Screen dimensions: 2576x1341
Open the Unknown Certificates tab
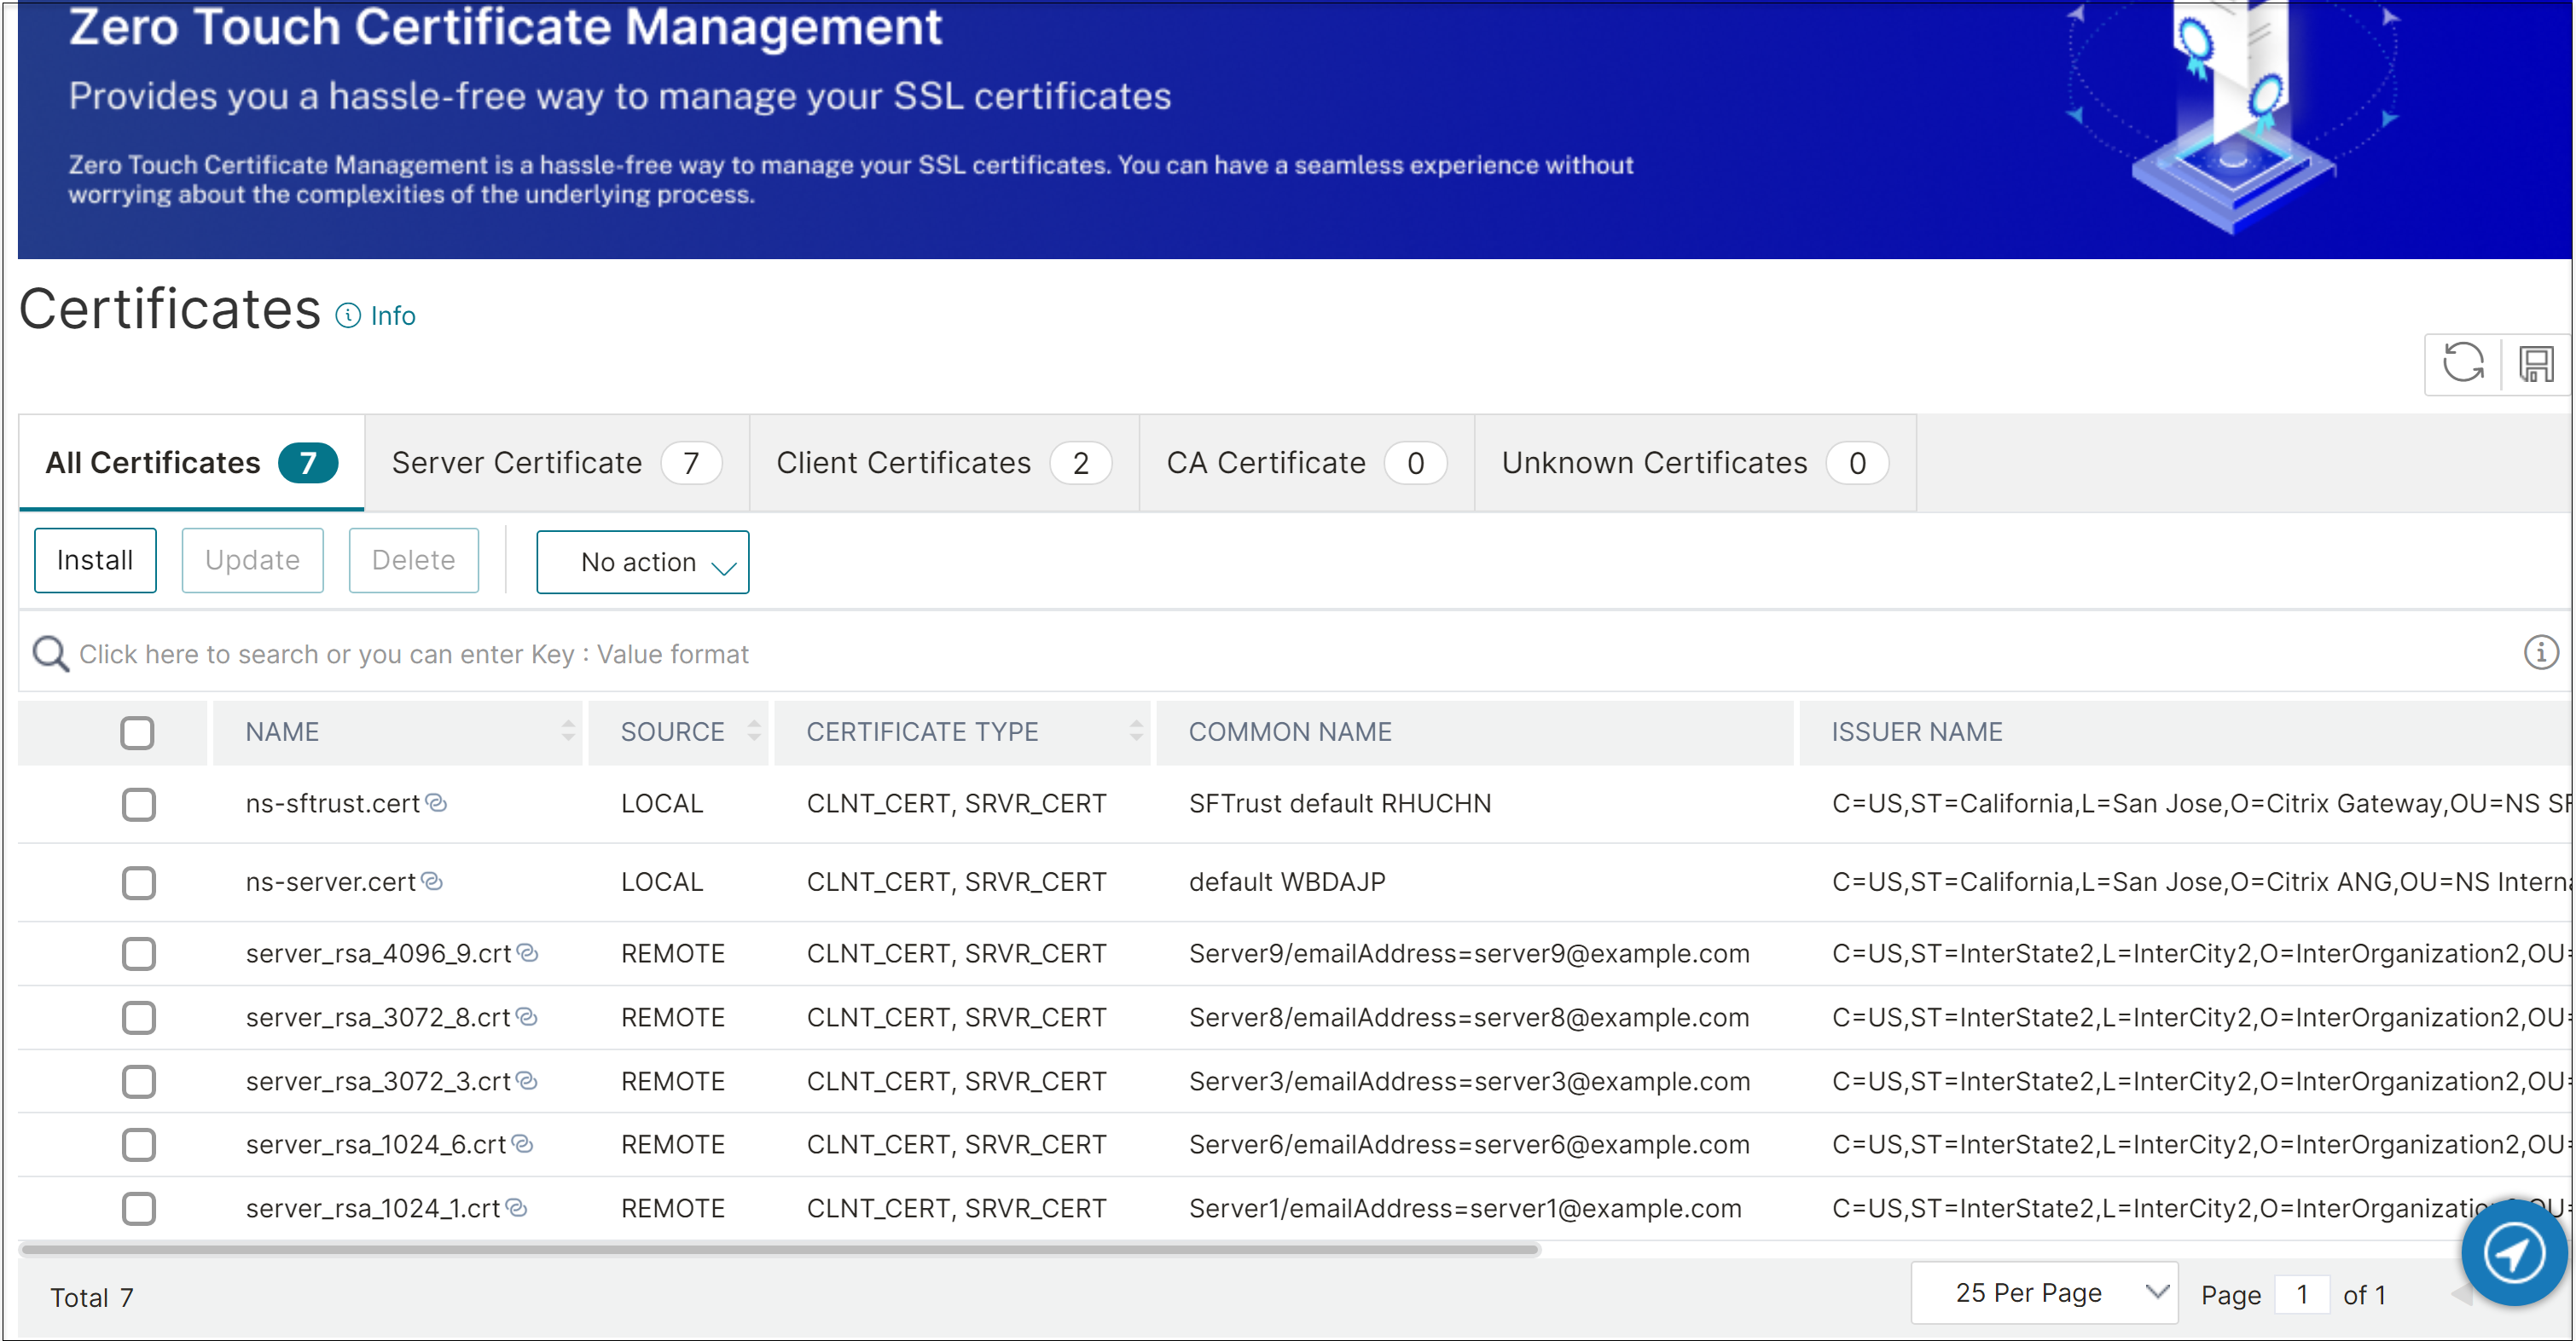click(x=1695, y=463)
